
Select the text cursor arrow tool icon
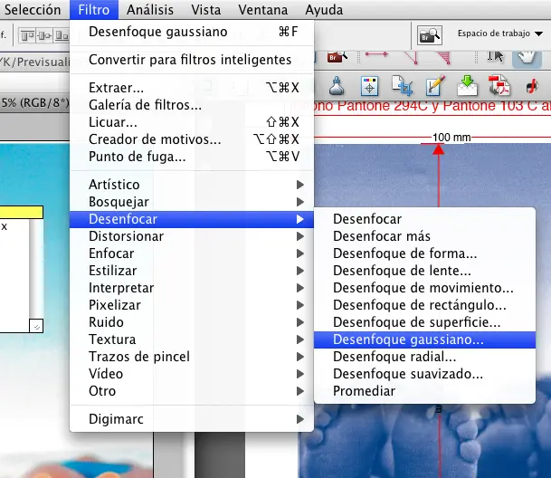tap(495, 56)
